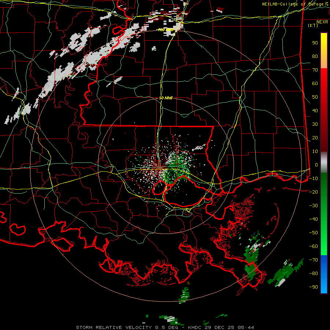This screenshot has width=330, height=330.
Task: Click the -10 value on the velocity scale
Action: pyautogui.click(x=313, y=179)
